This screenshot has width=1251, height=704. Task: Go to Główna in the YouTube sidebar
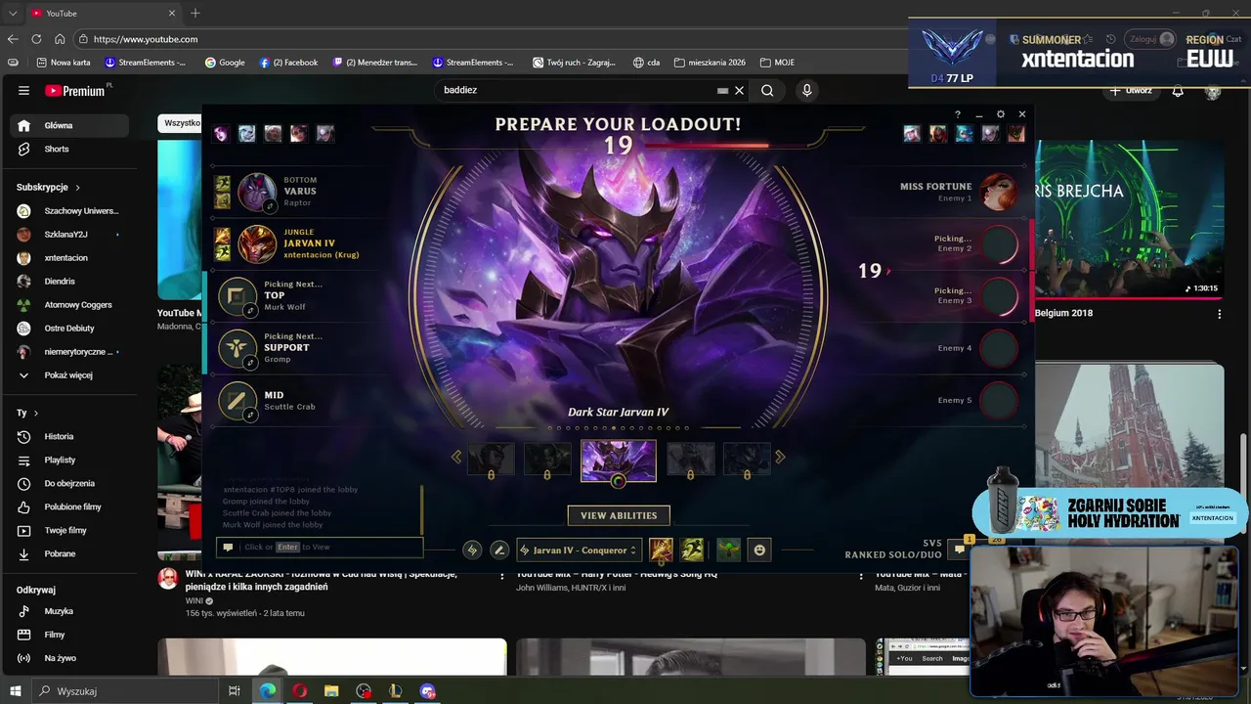tap(68, 125)
